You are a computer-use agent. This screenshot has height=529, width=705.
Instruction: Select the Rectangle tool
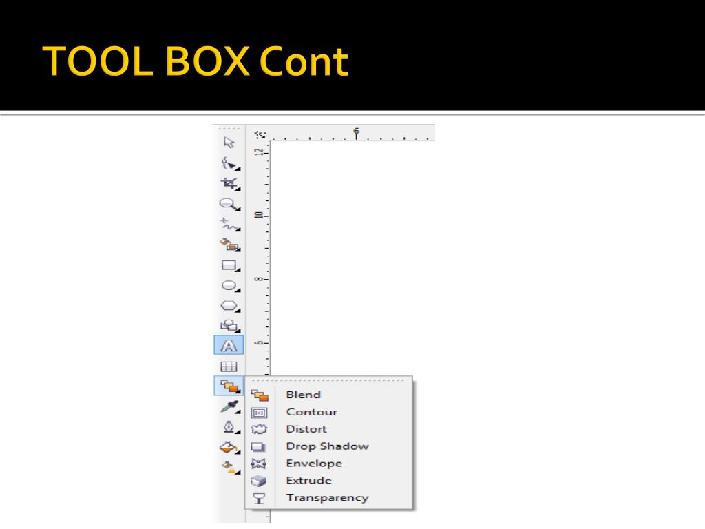coord(230,265)
